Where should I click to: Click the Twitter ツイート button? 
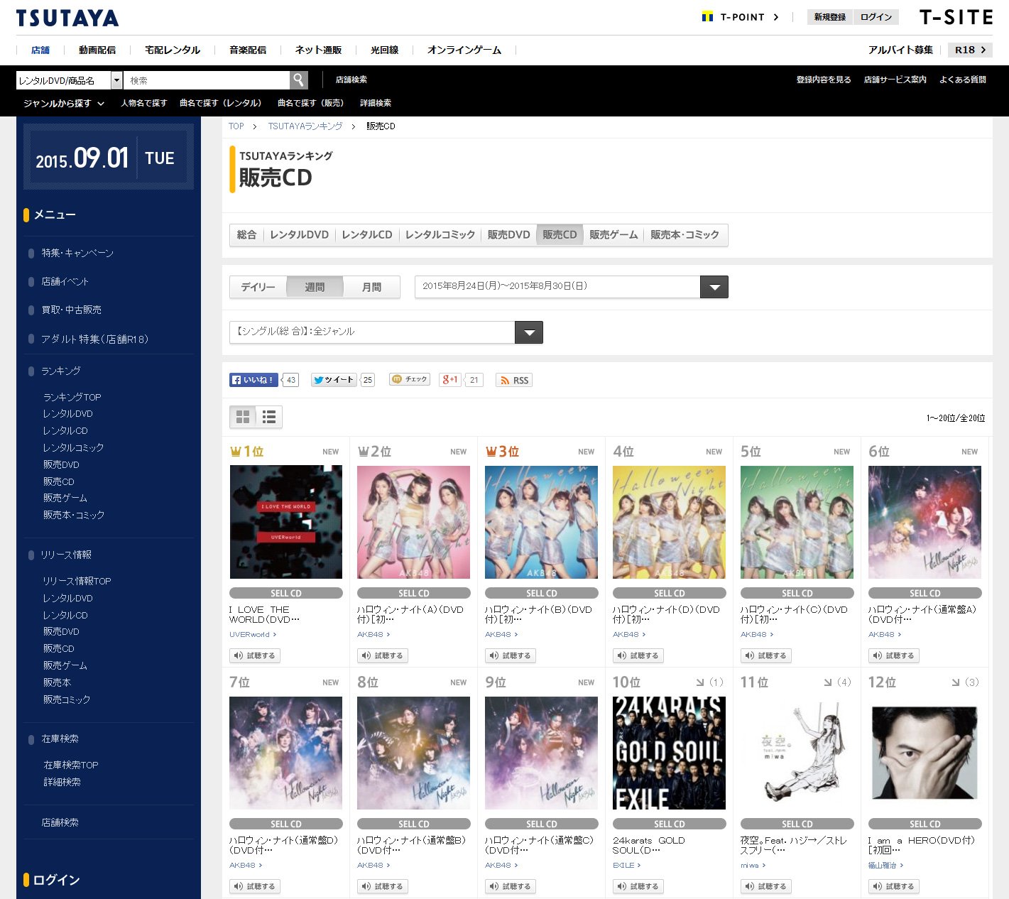click(334, 380)
